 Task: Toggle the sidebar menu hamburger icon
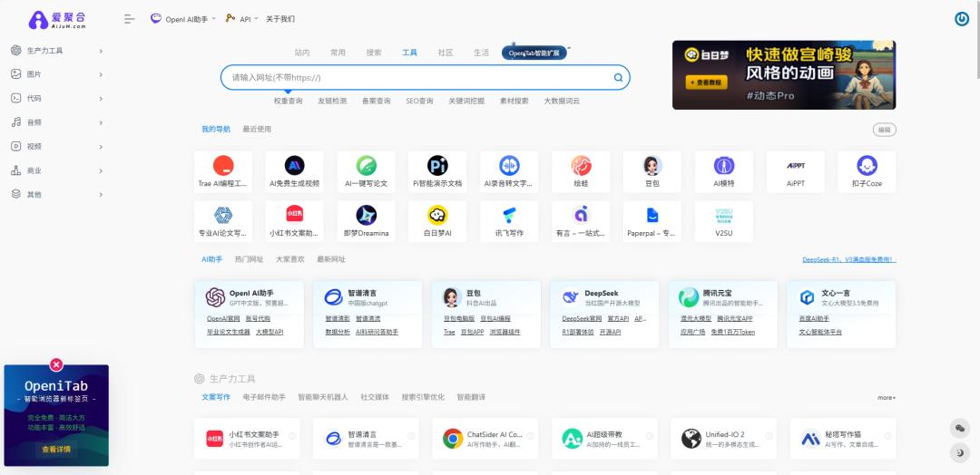tap(130, 19)
